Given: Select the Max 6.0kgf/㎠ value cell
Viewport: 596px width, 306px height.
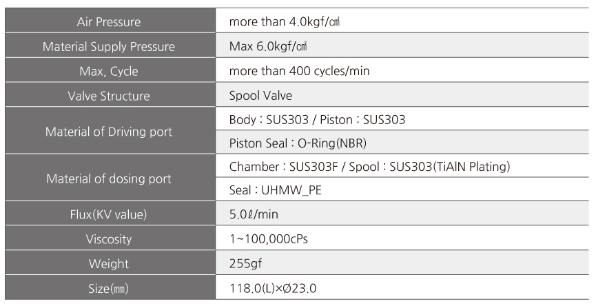Looking at the screenshot, I should pyautogui.click(x=402, y=45).
